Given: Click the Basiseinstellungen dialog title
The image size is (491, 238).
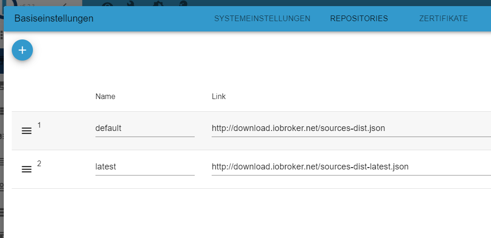Looking at the screenshot, I should [54, 19].
